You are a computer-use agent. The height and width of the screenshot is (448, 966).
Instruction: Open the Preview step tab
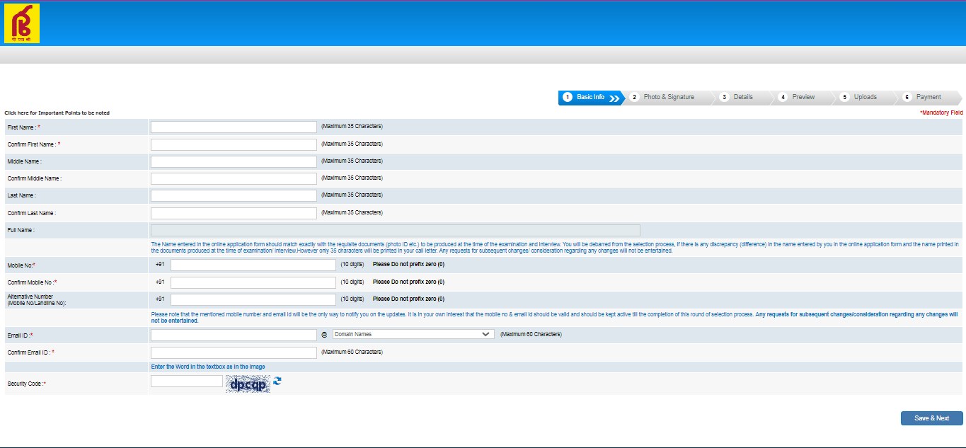coord(803,97)
